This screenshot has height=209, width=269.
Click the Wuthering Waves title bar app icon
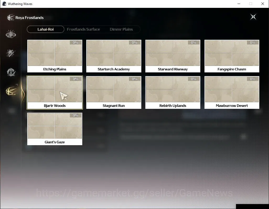[4, 4]
